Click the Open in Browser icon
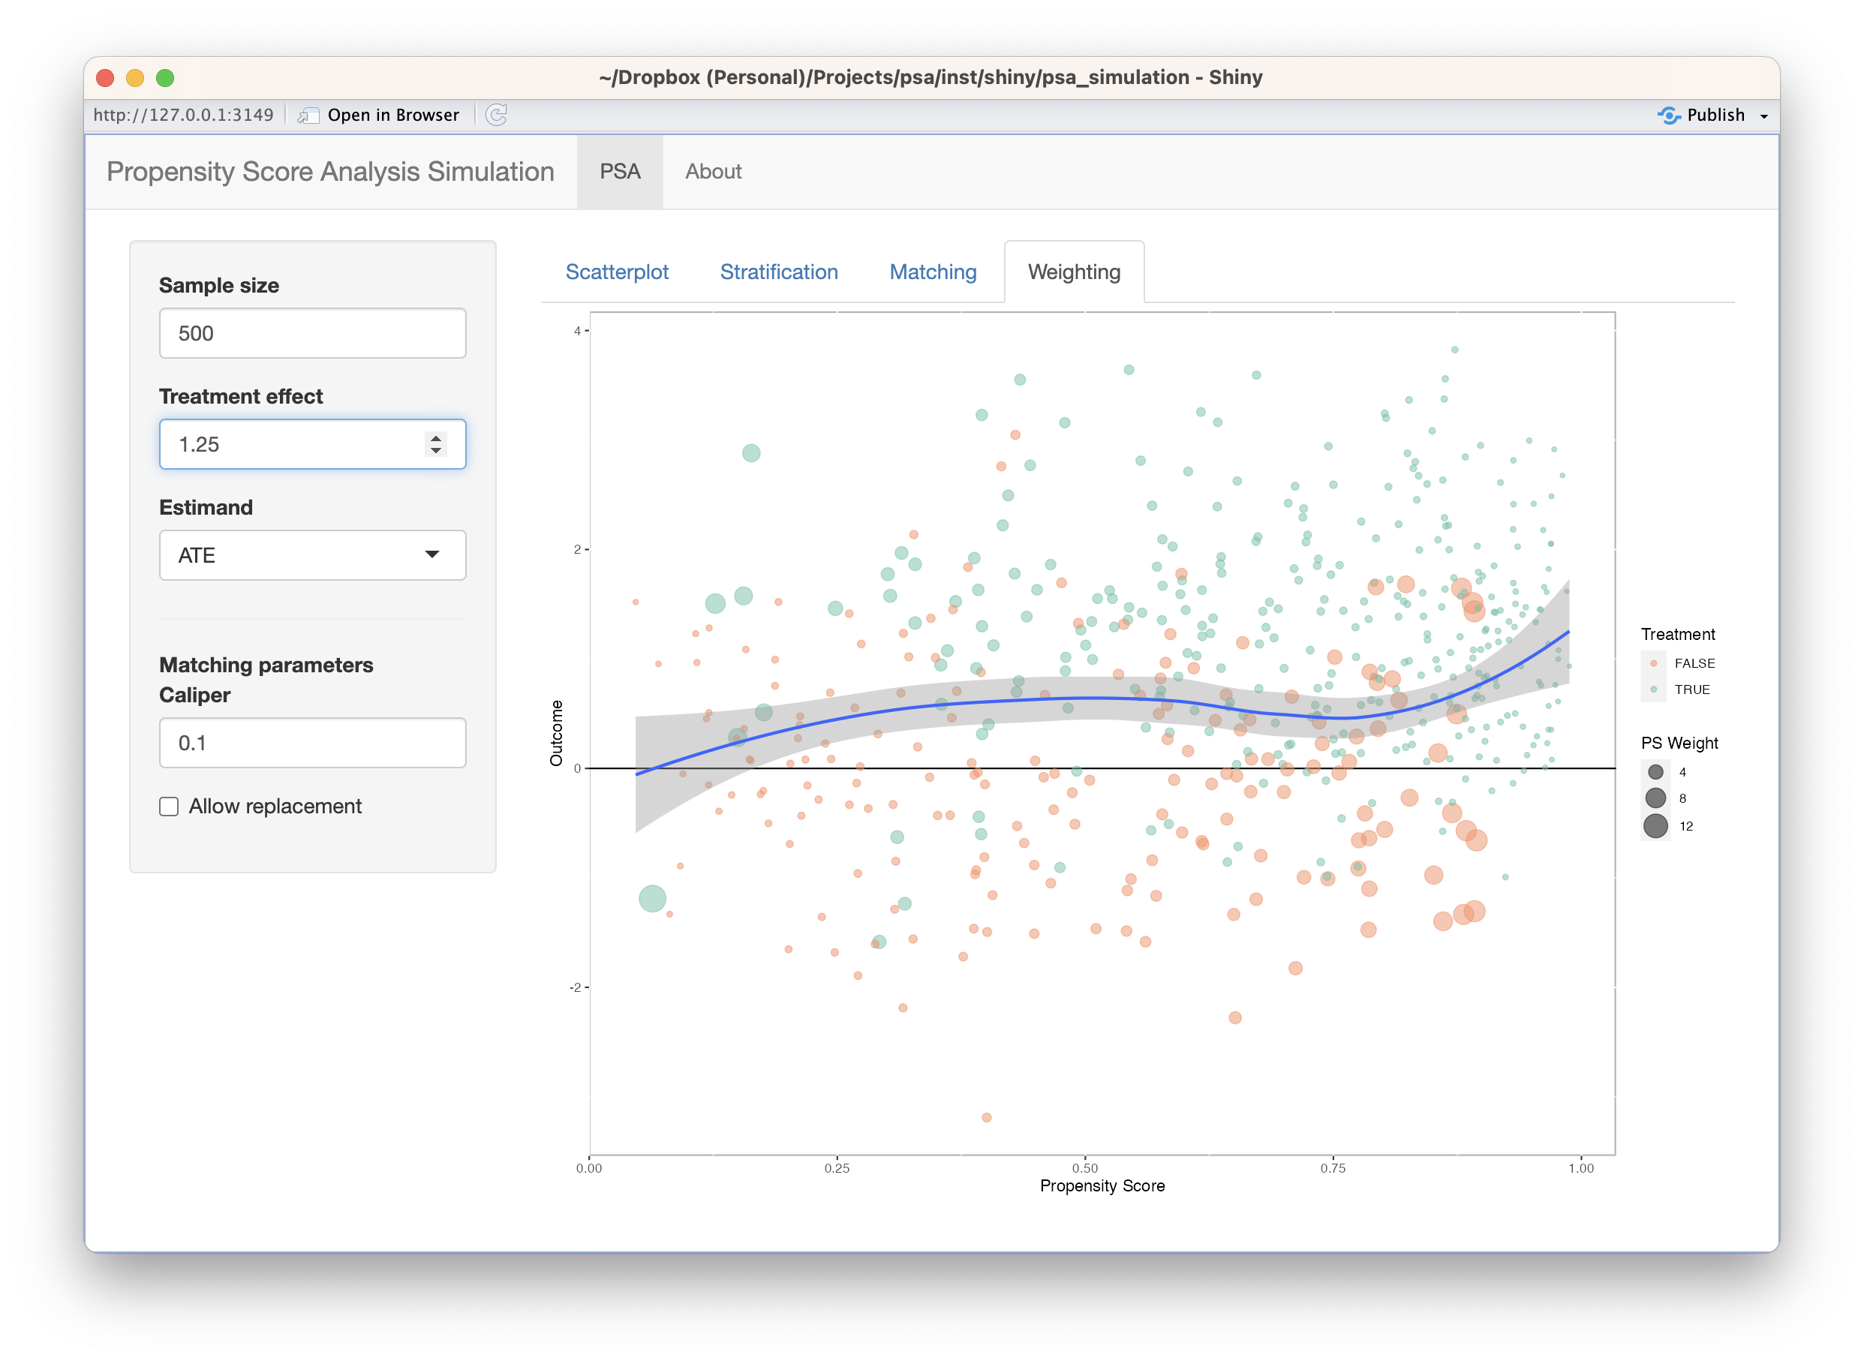This screenshot has height=1364, width=1864. click(x=309, y=116)
